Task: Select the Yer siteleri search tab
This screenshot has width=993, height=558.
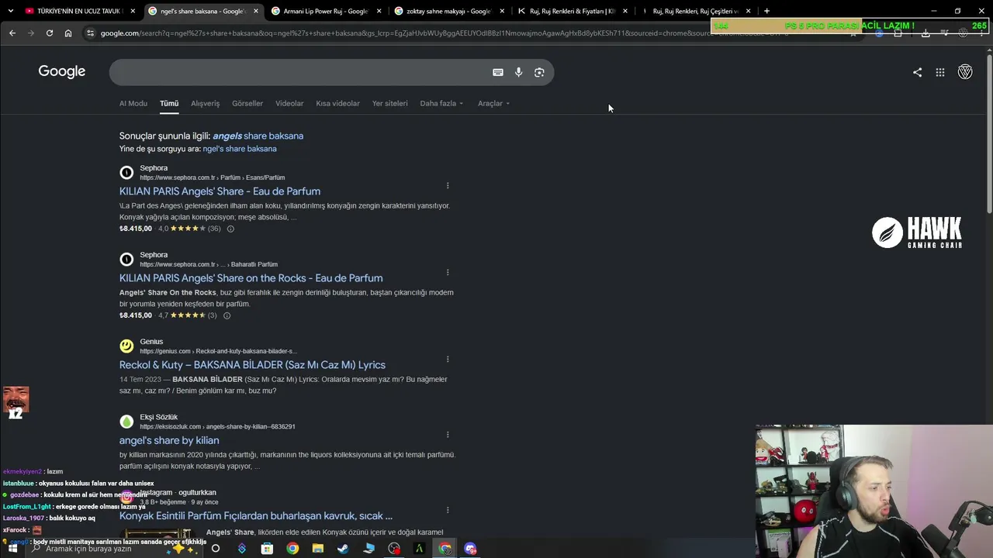Action: 389,103
